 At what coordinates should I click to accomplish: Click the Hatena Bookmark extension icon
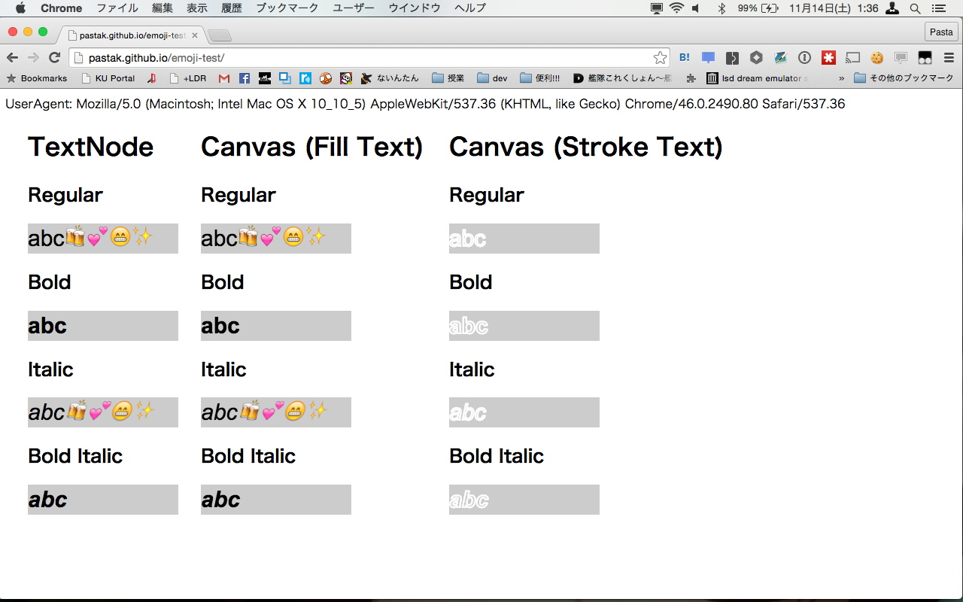pos(685,57)
